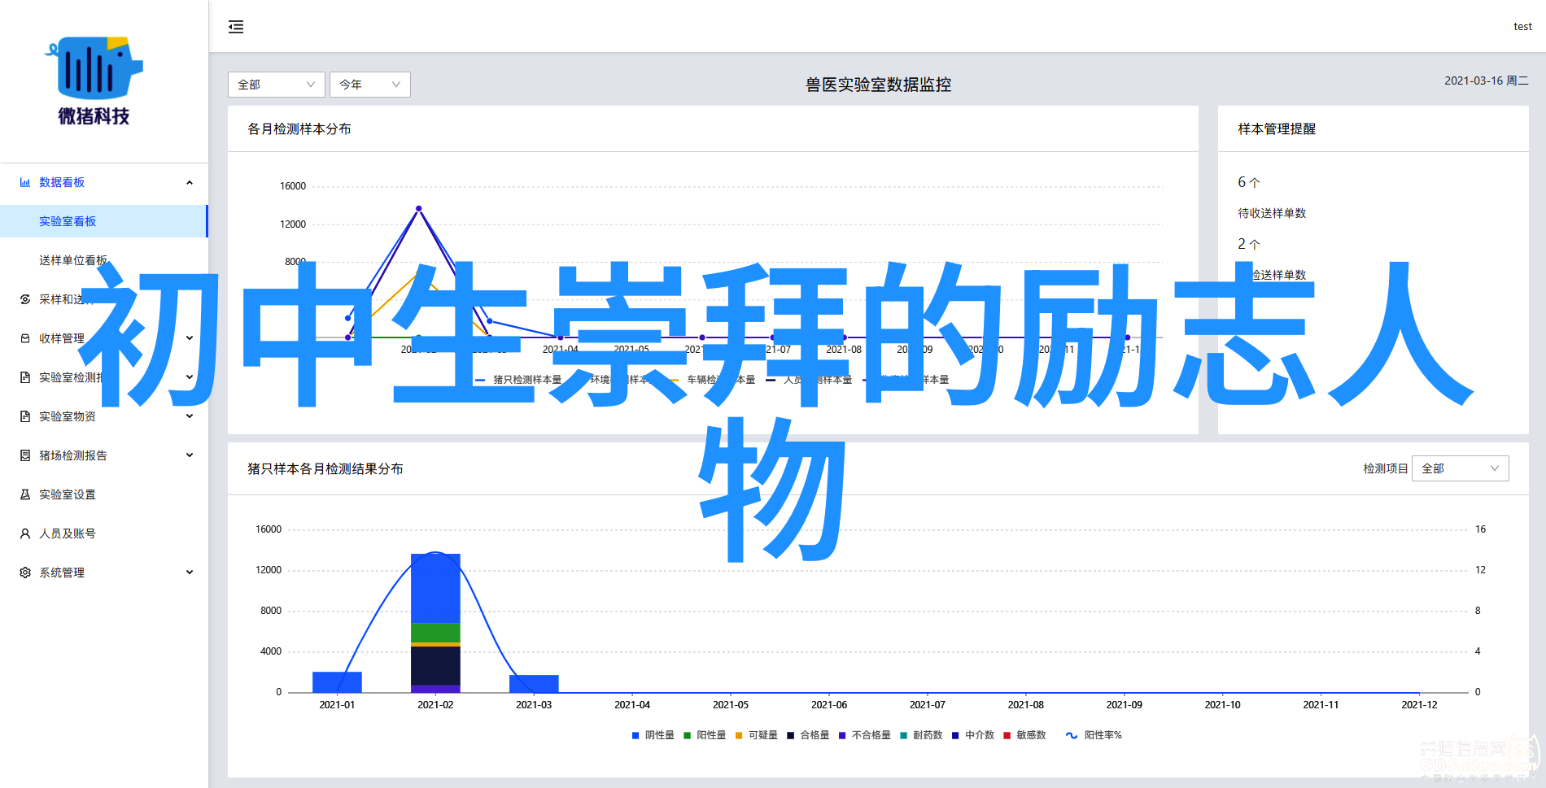Open the 全部 filter dropdown beside 今年
1546x788 pixels.
[276, 85]
